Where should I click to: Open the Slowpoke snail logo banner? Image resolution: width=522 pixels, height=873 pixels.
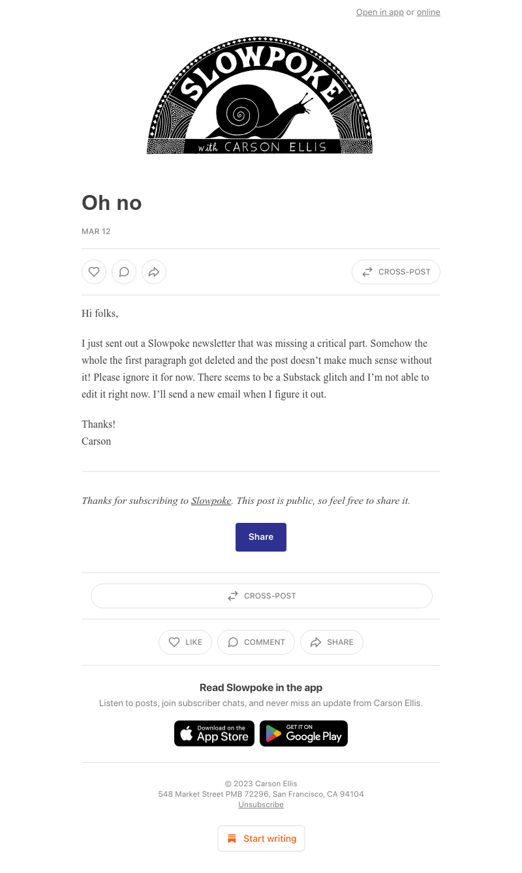click(x=260, y=95)
